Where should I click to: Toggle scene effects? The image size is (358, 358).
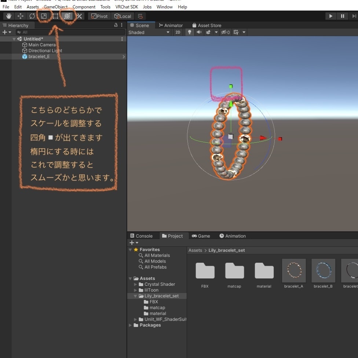click(208, 32)
